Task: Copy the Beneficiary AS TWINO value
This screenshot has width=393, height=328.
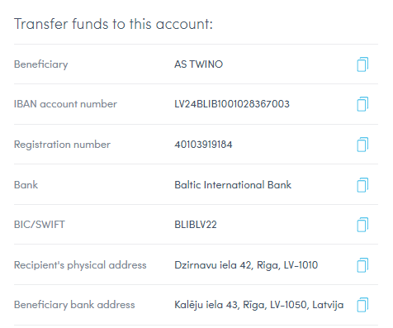Action: click(x=362, y=64)
